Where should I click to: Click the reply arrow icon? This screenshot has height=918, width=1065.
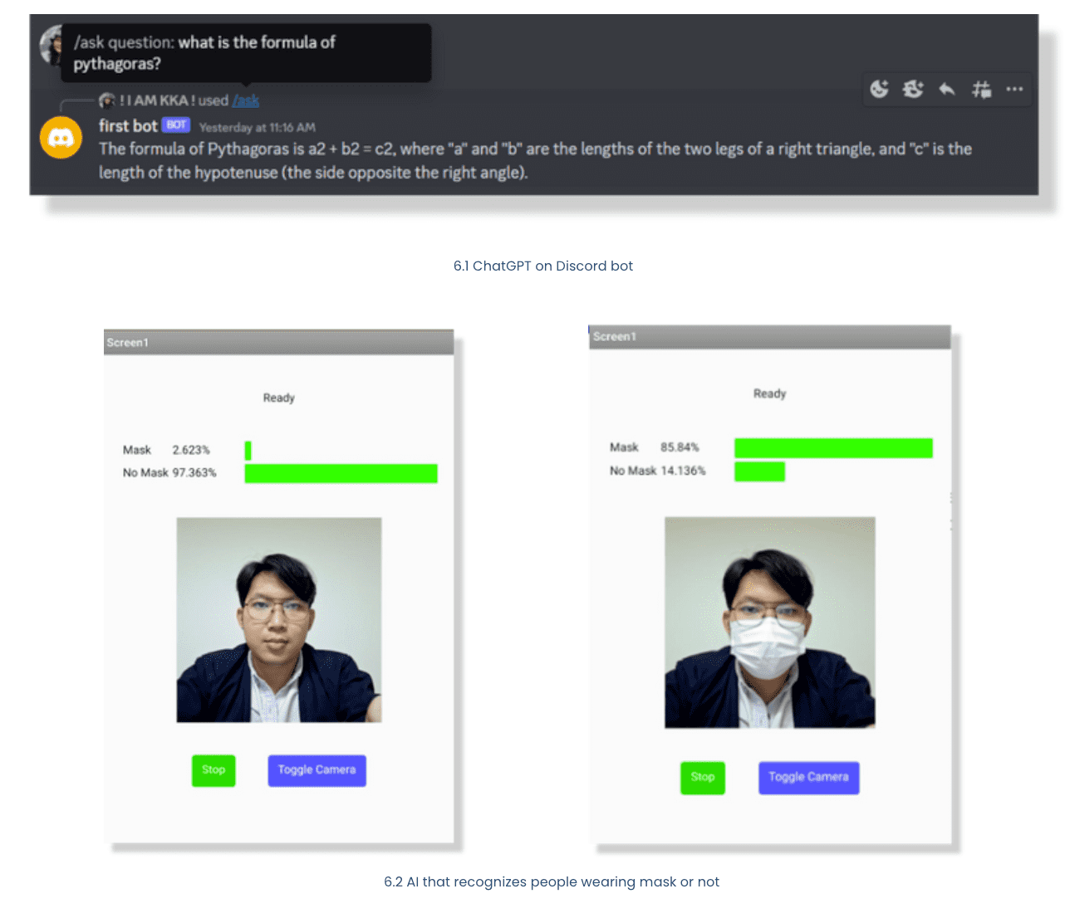click(x=947, y=90)
